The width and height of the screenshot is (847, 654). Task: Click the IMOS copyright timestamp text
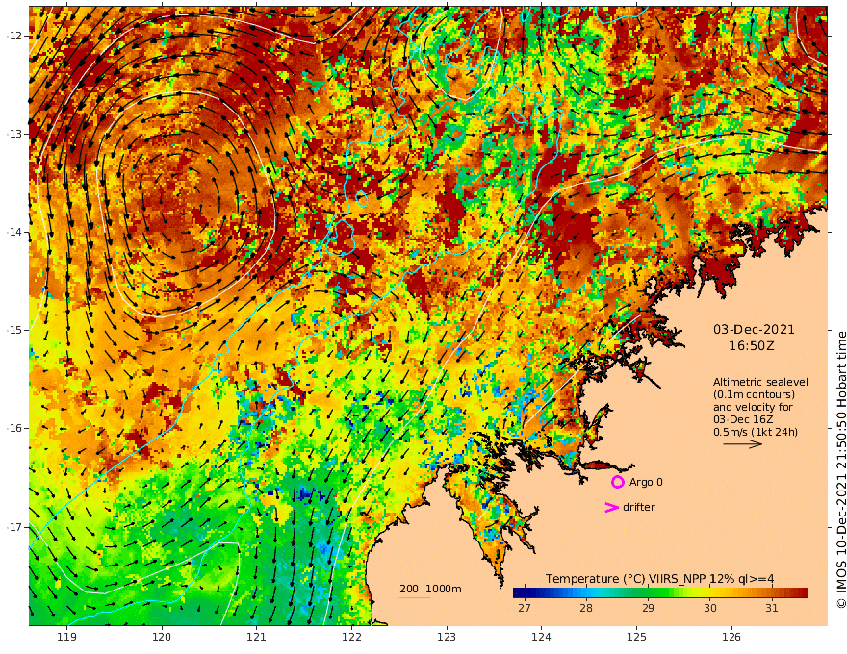840,469
